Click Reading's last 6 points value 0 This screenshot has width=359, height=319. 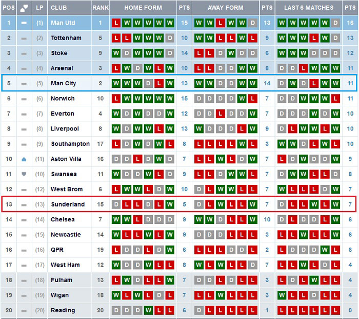[x=350, y=310]
